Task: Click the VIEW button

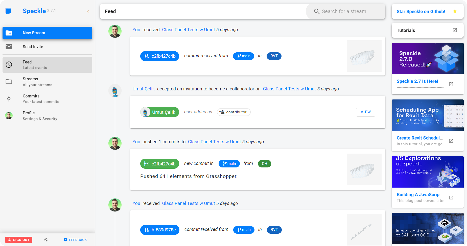Action: click(366, 112)
